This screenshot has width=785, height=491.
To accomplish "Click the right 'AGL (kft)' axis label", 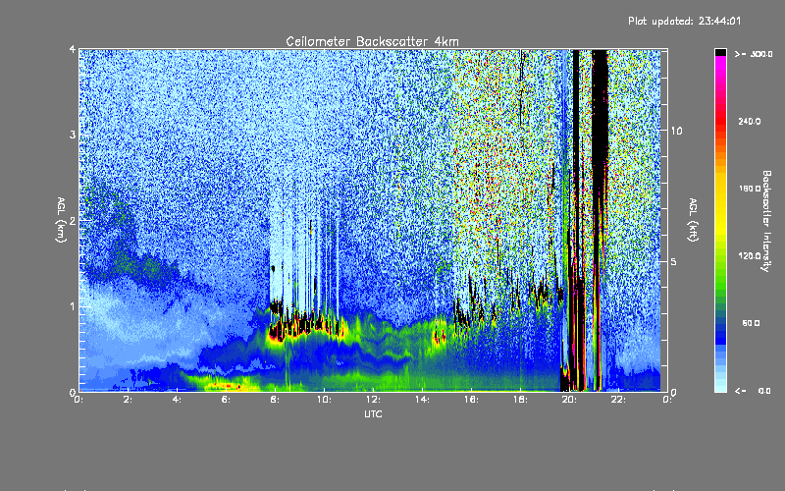I will click(693, 220).
